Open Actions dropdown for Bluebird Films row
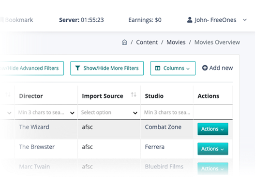Image resolution: width=270 pixels, height=183 pixels. pos(213,169)
